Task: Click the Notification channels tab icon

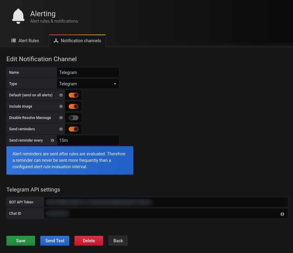Action: (x=56, y=41)
